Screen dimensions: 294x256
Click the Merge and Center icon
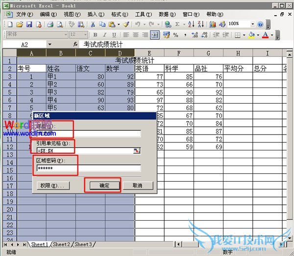(155, 35)
